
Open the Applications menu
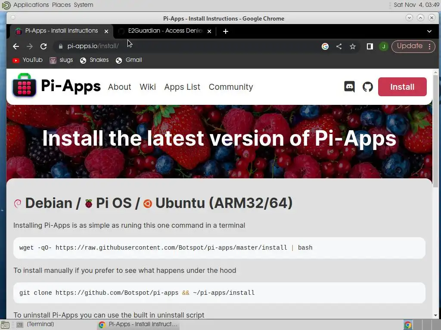click(x=31, y=5)
